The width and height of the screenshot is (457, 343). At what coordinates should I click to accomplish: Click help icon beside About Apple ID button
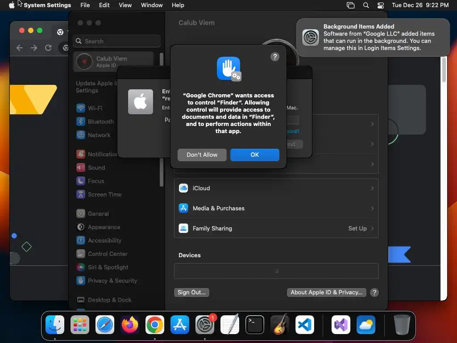374,292
